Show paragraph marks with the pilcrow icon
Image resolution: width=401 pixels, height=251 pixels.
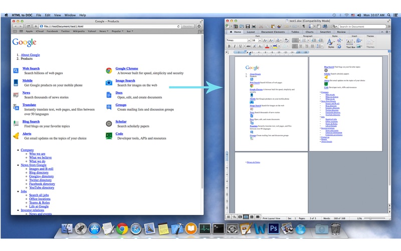304,27
